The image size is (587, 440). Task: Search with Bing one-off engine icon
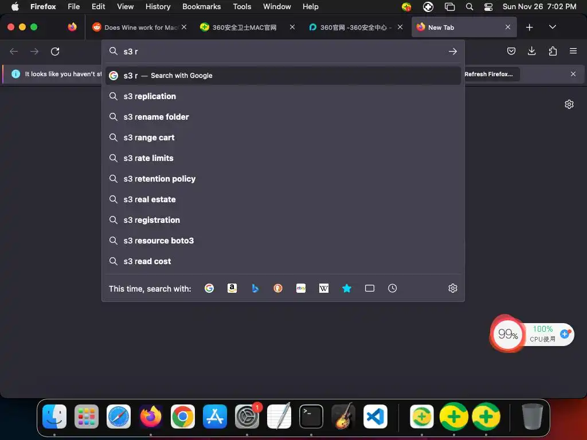coord(255,288)
